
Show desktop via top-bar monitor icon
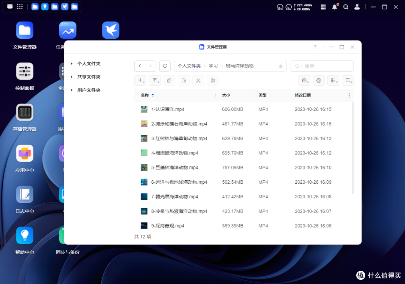pos(10,7)
